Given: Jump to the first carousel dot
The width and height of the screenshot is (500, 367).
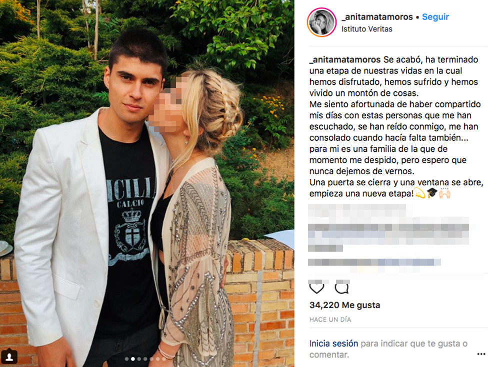Looking at the screenshot, I should click(126, 359).
